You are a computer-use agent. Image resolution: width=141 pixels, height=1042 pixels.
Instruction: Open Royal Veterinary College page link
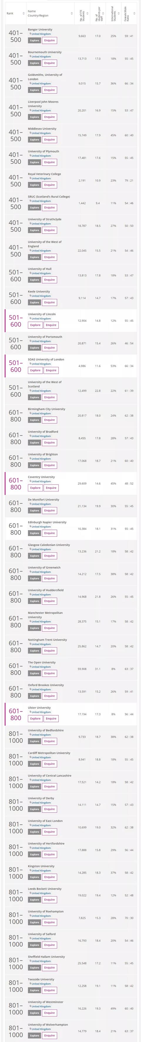pos(44,174)
